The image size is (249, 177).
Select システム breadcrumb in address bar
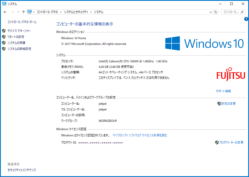(x=98, y=12)
